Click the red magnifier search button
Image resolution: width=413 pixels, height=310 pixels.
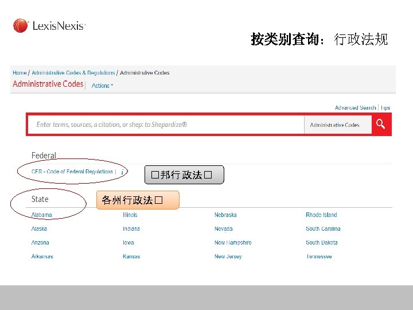click(381, 124)
